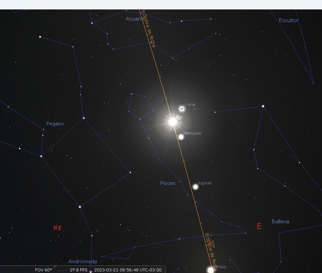The height and width of the screenshot is (273, 322).
Task: Select the orange star at upper left
Action: click(x=40, y=37)
